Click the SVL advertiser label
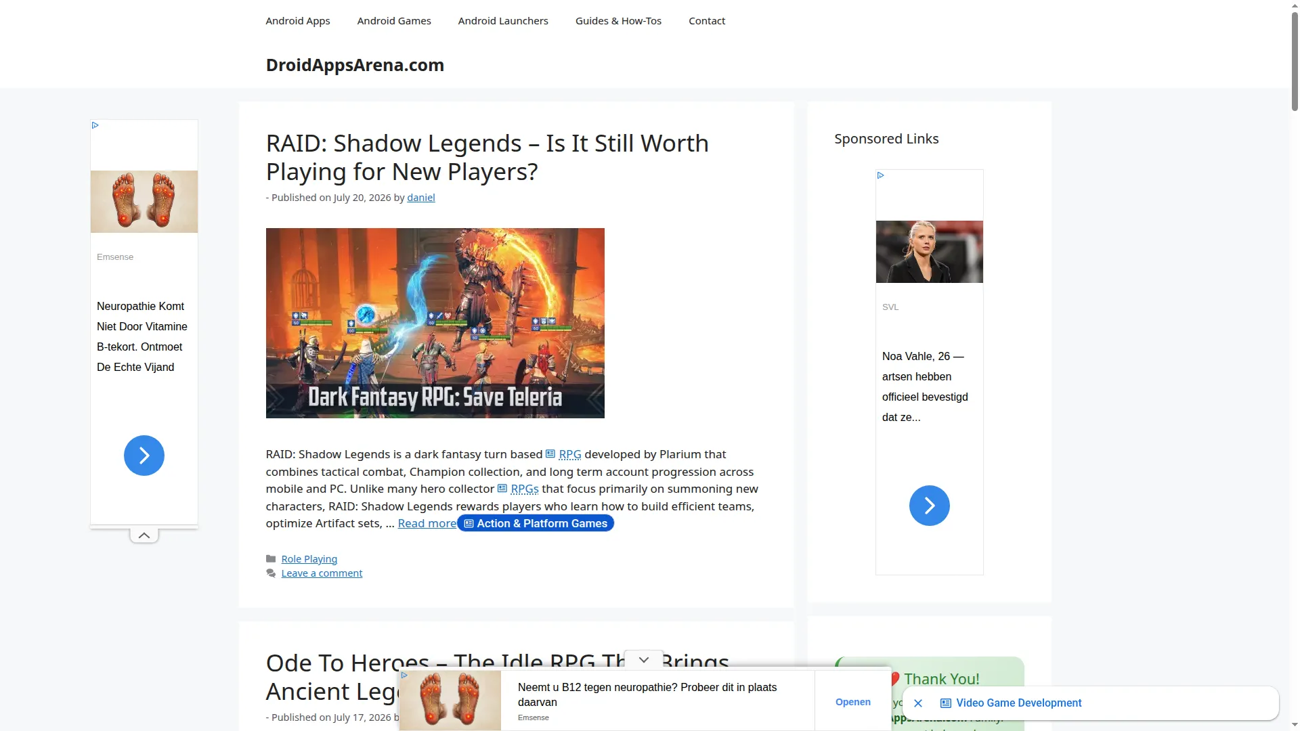Viewport: 1300px width, 731px height. 890,307
